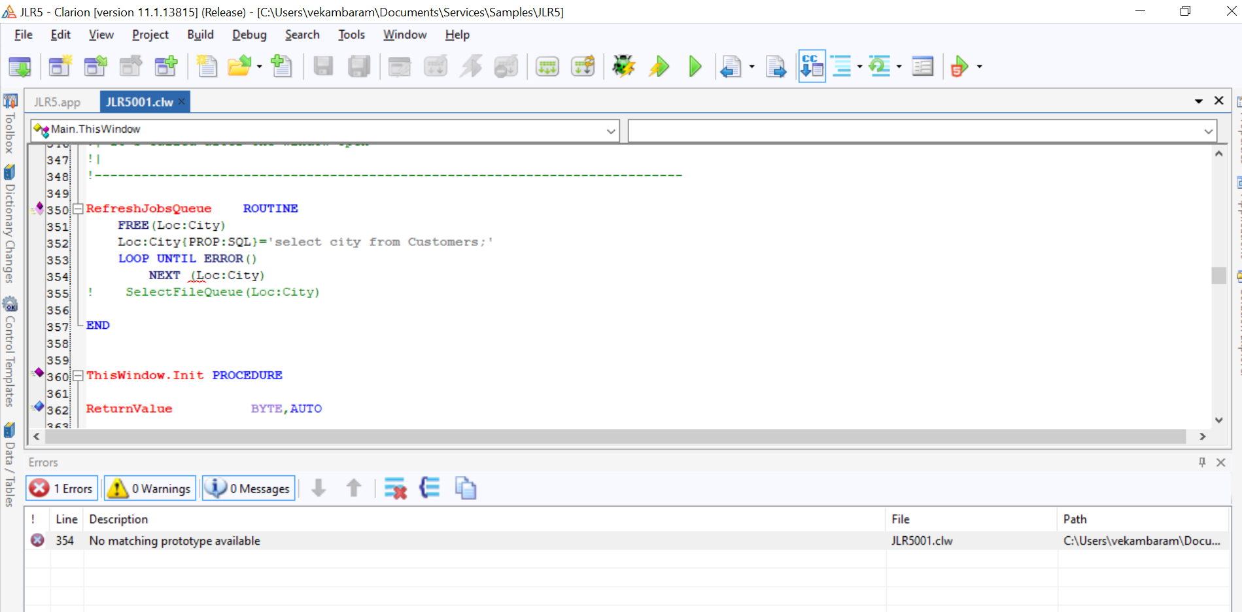Click the plain green Run arrow
The width and height of the screenshot is (1242, 612).
[695, 66]
